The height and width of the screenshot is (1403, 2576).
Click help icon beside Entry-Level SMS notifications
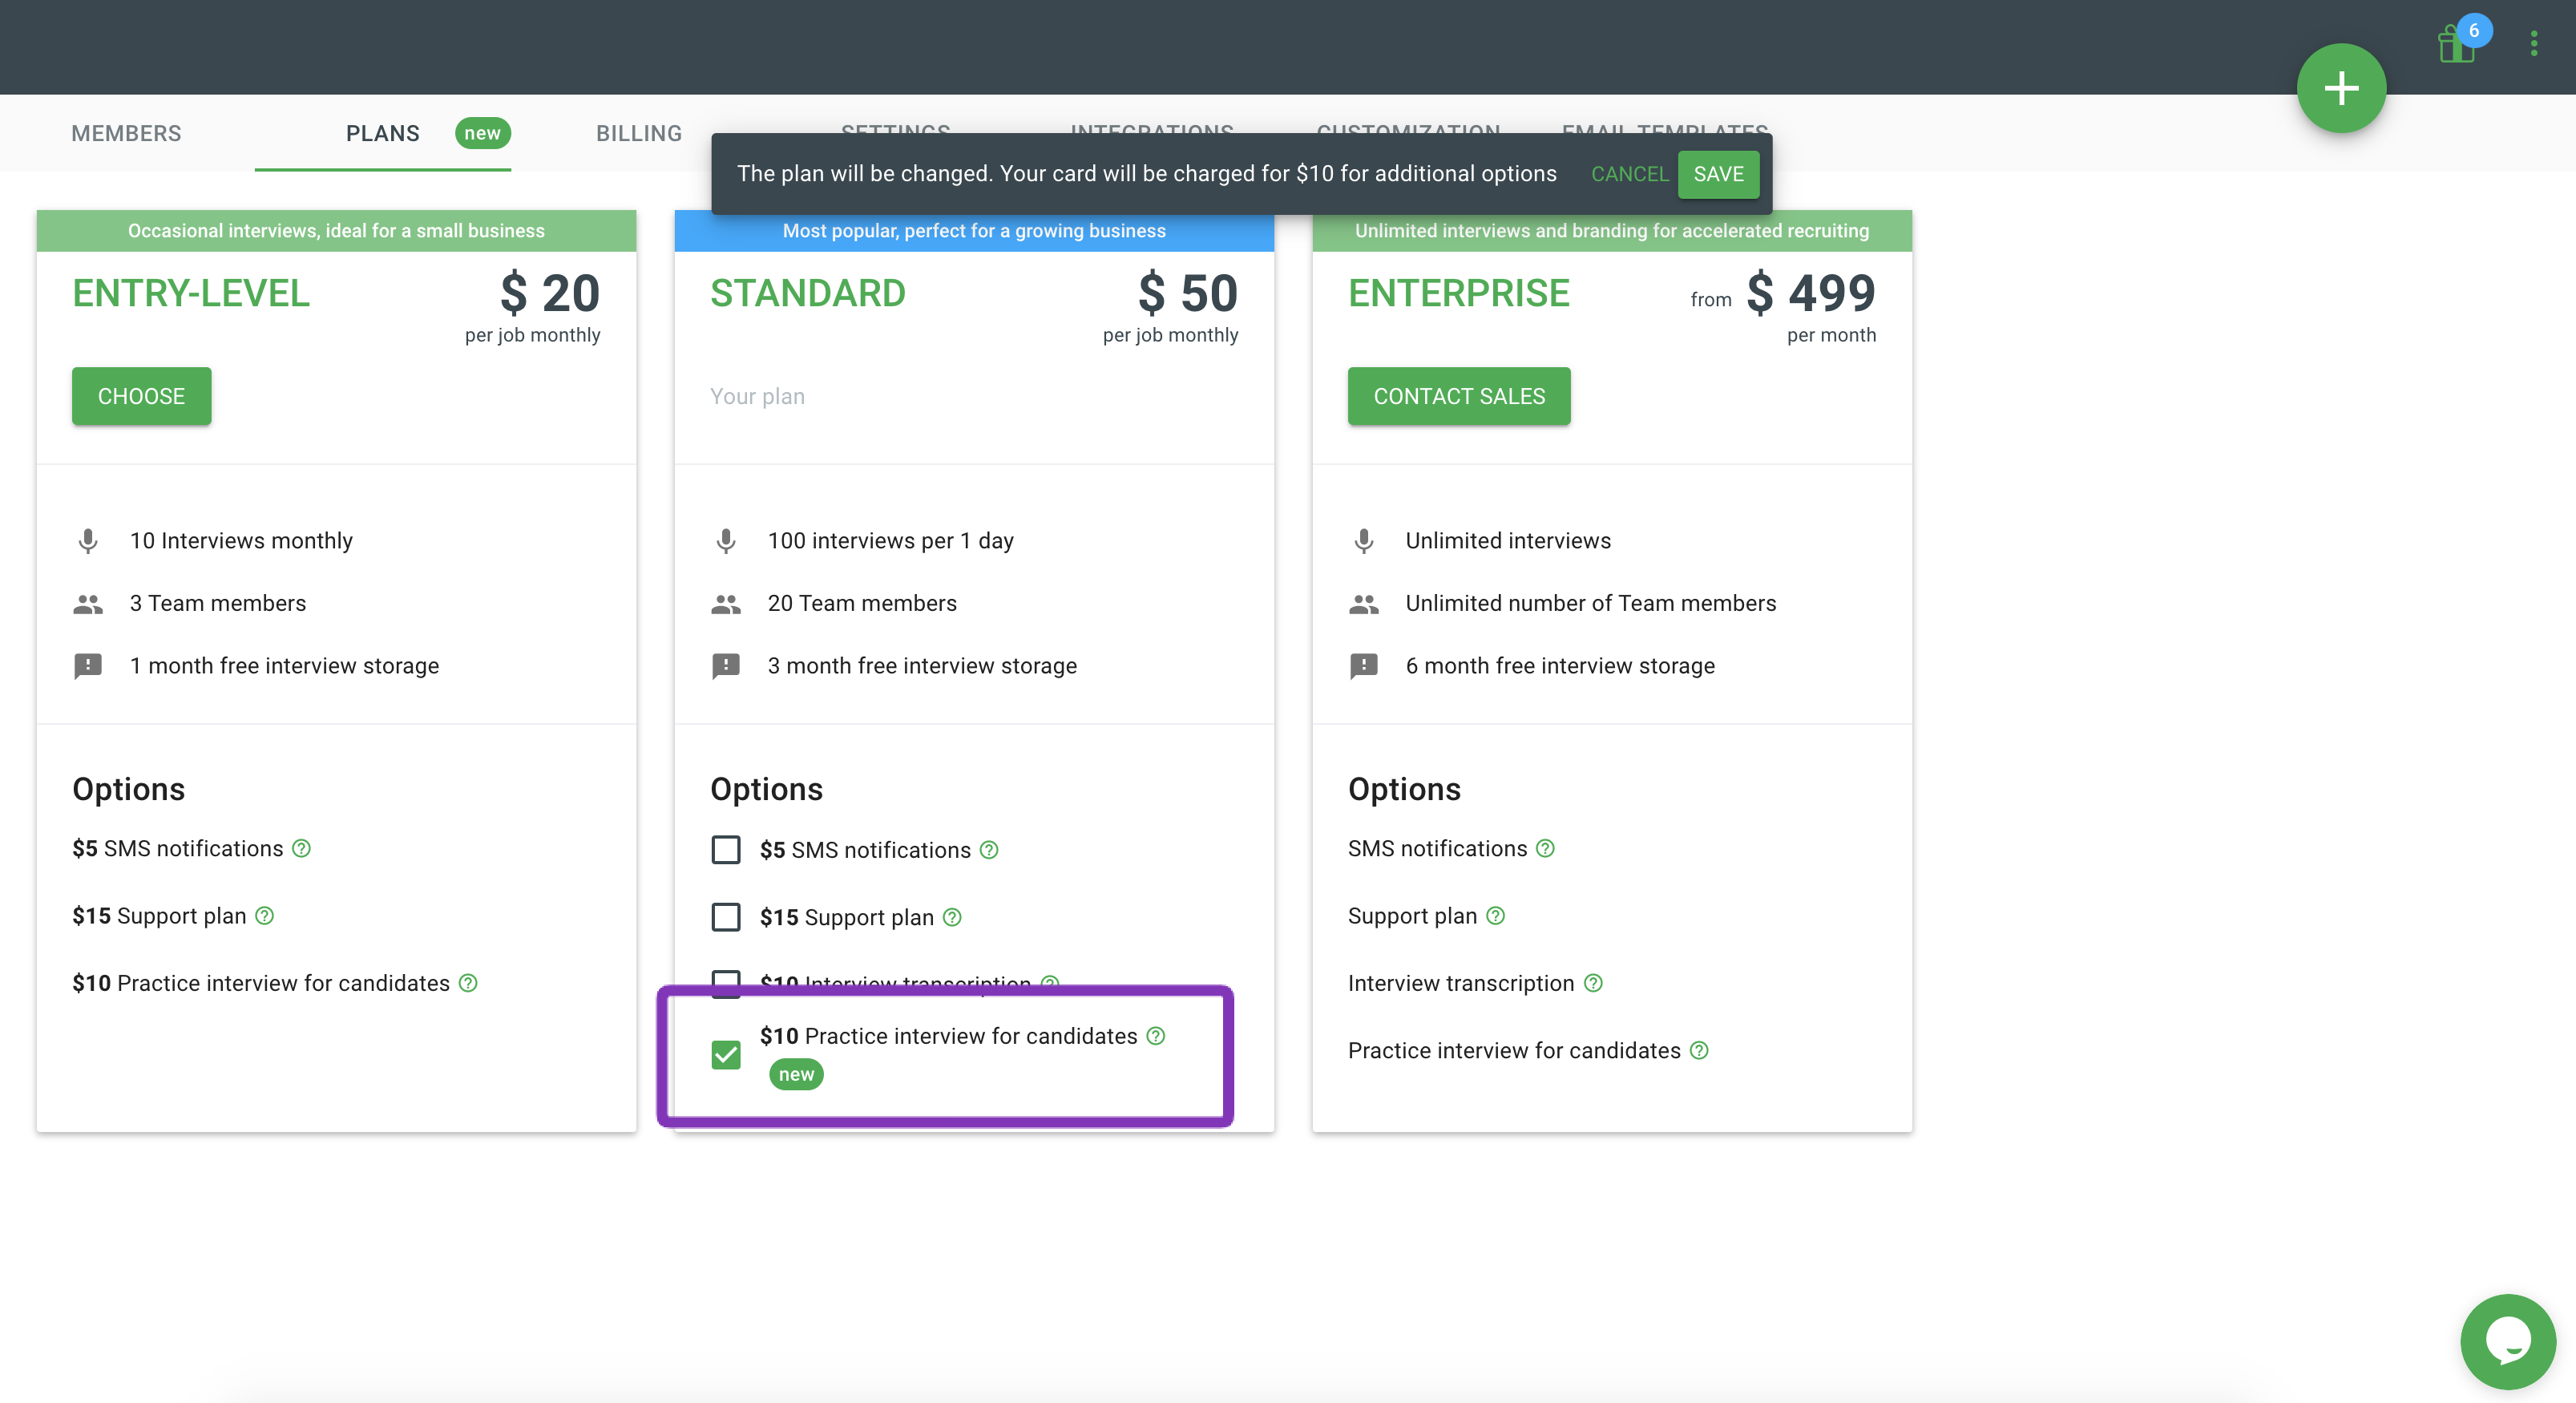(301, 848)
